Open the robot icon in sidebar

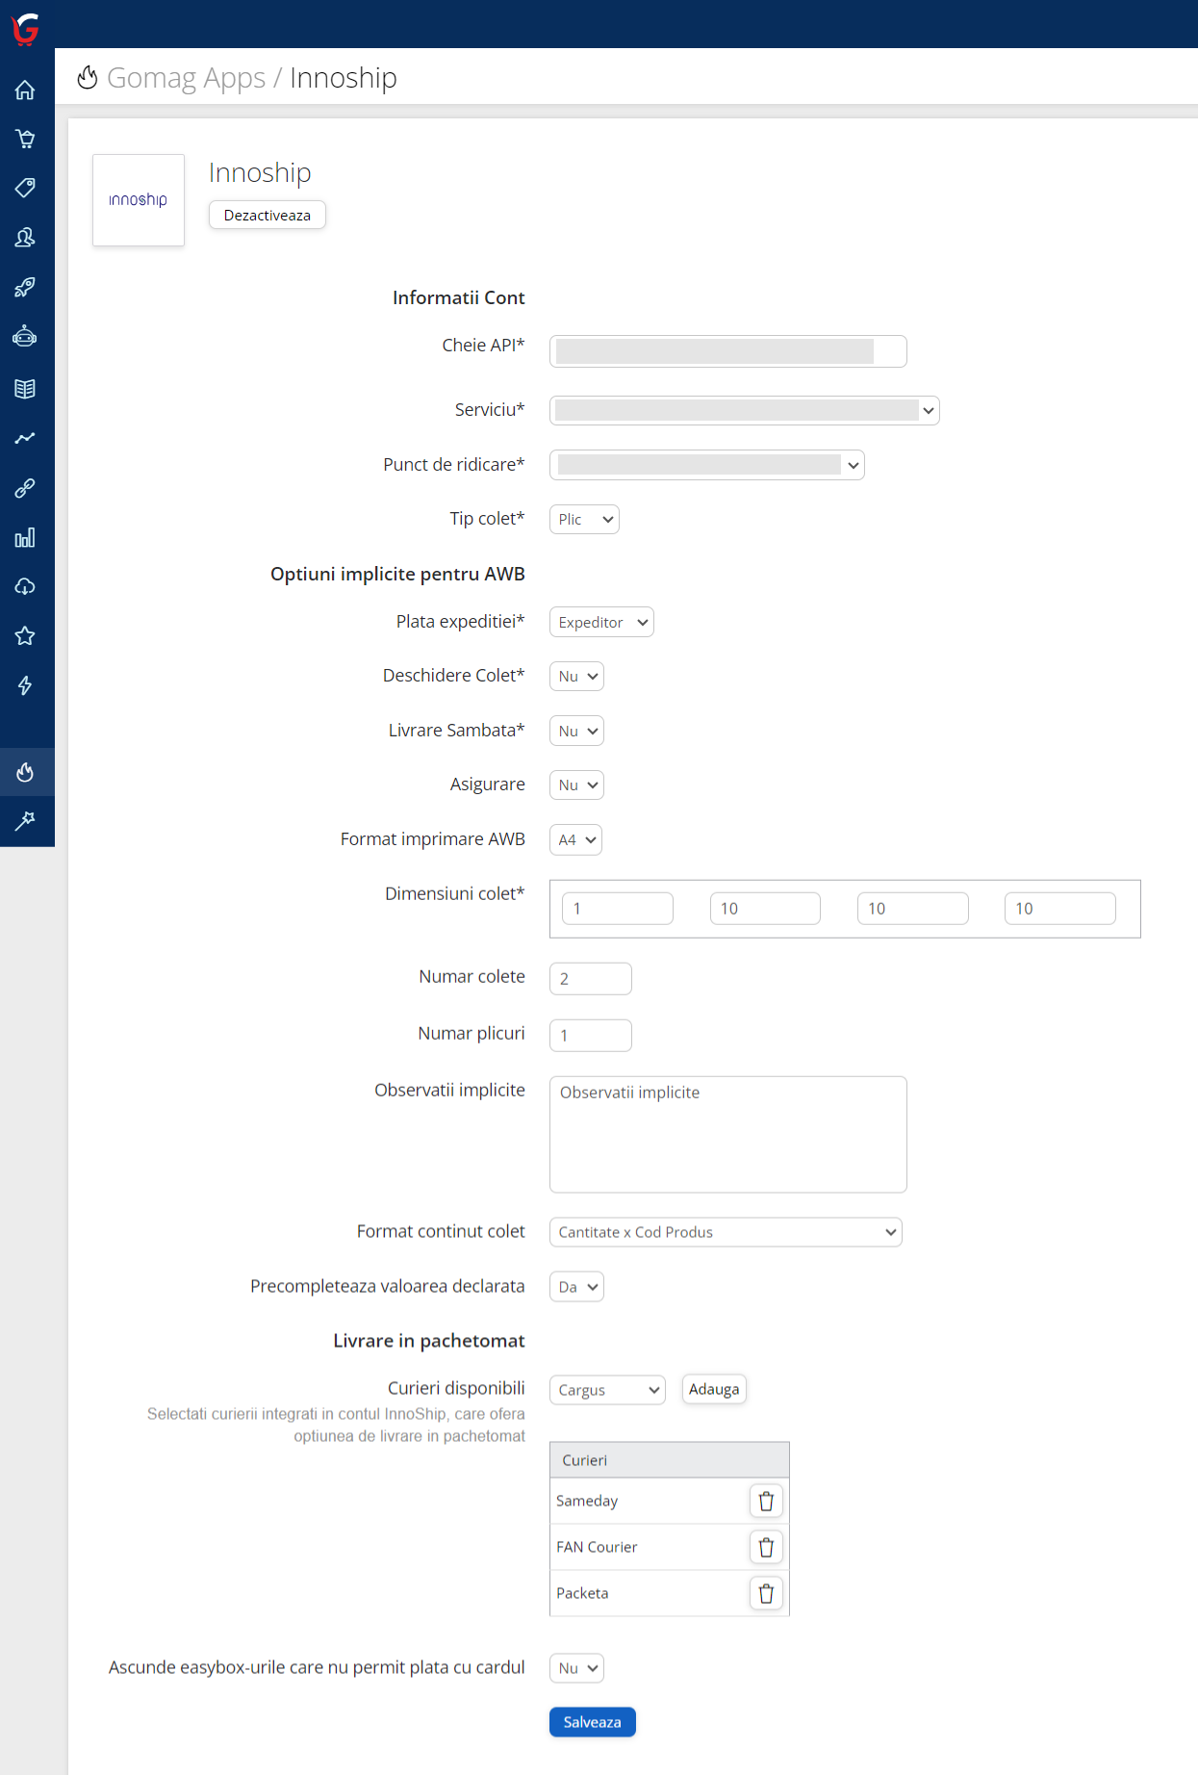(26, 337)
